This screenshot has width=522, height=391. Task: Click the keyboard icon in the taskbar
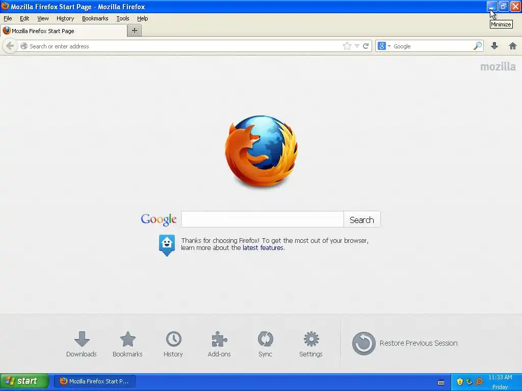point(441,382)
